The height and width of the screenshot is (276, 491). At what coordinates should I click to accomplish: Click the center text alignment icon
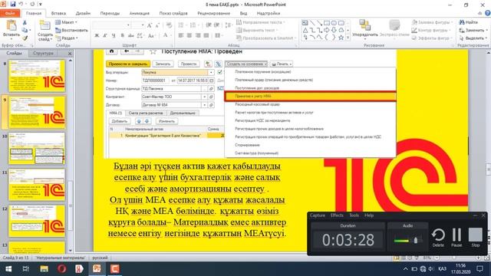pos(189,35)
